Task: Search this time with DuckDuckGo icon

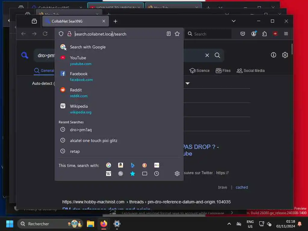Action: pos(145,165)
